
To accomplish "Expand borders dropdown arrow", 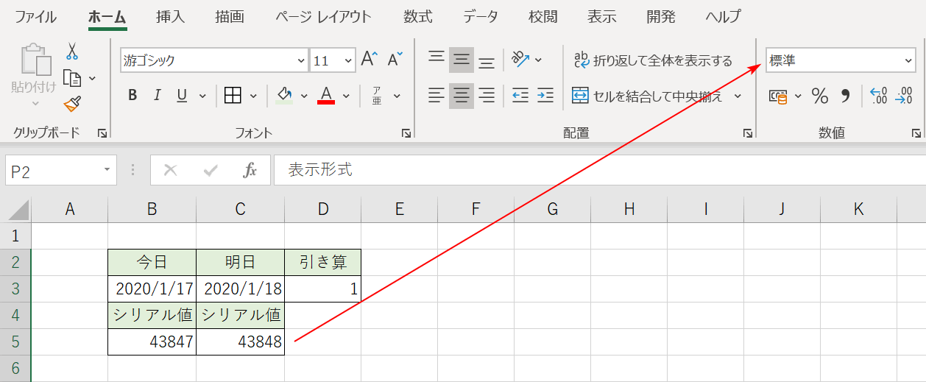I will pyautogui.click(x=254, y=96).
